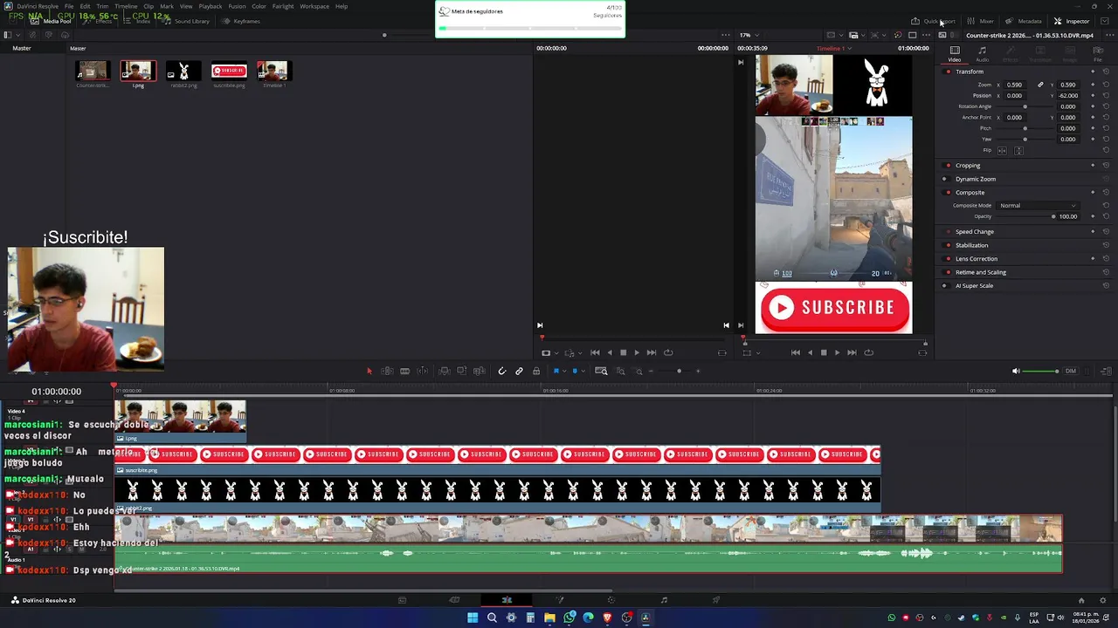Click the zoom full extent timeline icon
This screenshot has height=628, width=1118.
coord(601,371)
